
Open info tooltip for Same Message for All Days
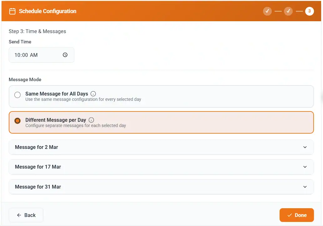click(93, 93)
